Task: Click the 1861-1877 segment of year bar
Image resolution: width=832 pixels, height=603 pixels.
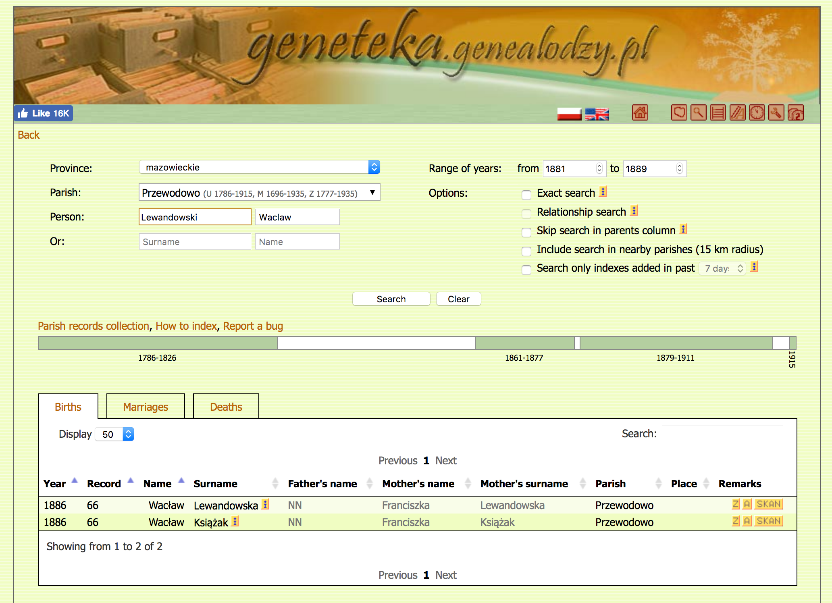Action: (x=524, y=343)
